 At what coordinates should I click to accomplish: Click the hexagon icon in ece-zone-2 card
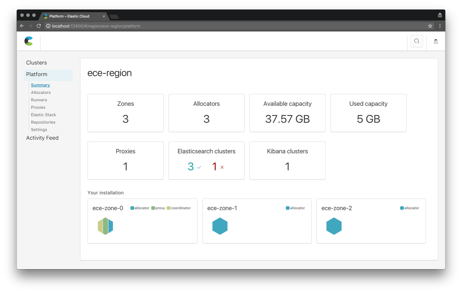tap(334, 226)
